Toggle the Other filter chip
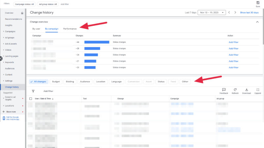This screenshot has width=264, height=148. pyautogui.click(x=185, y=82)
